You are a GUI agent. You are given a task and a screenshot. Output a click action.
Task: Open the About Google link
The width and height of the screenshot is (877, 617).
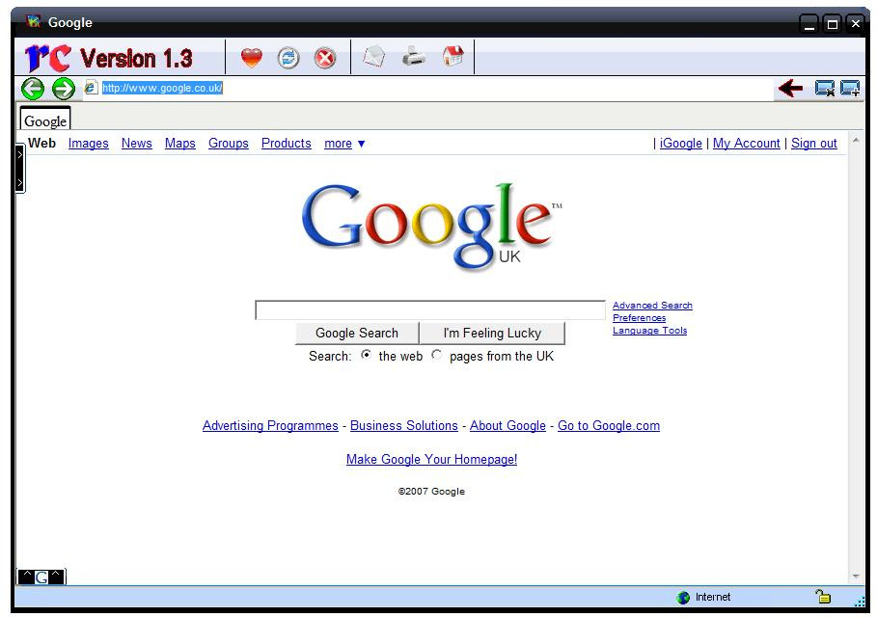tap(507, 426)
